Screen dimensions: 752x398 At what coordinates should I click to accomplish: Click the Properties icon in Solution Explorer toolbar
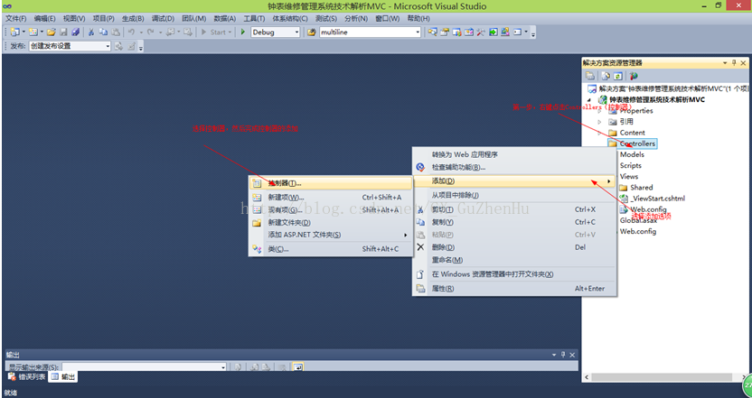[590, 76]
